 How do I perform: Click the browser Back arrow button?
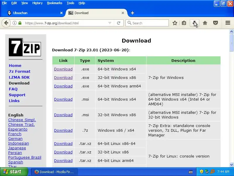click(6, 23)
